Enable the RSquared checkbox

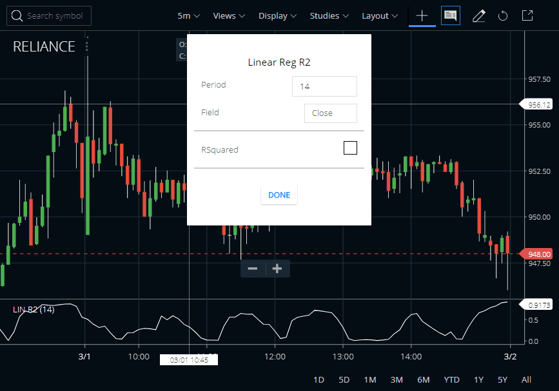click(x=350, y=148)
